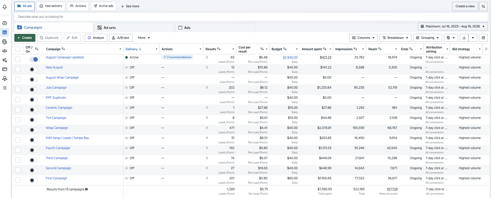491x198 pixels.
Task: Check the August Wrap Campaign row checkbox
Action: click(x=18, y=79)
